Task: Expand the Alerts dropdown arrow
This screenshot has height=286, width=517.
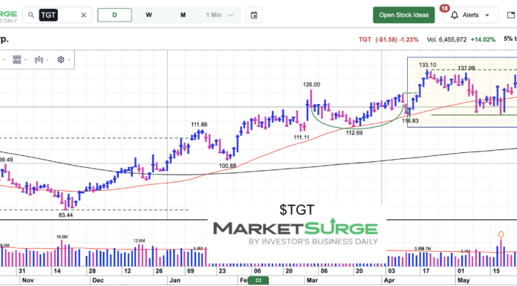Action: pos(487,15)
